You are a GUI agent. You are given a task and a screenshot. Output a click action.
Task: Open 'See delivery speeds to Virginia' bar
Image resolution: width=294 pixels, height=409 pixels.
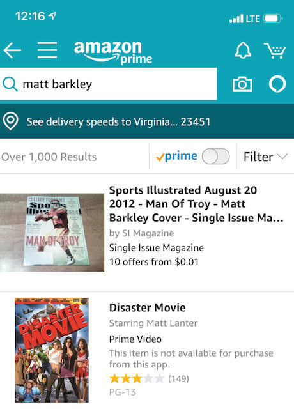point(147,121)
